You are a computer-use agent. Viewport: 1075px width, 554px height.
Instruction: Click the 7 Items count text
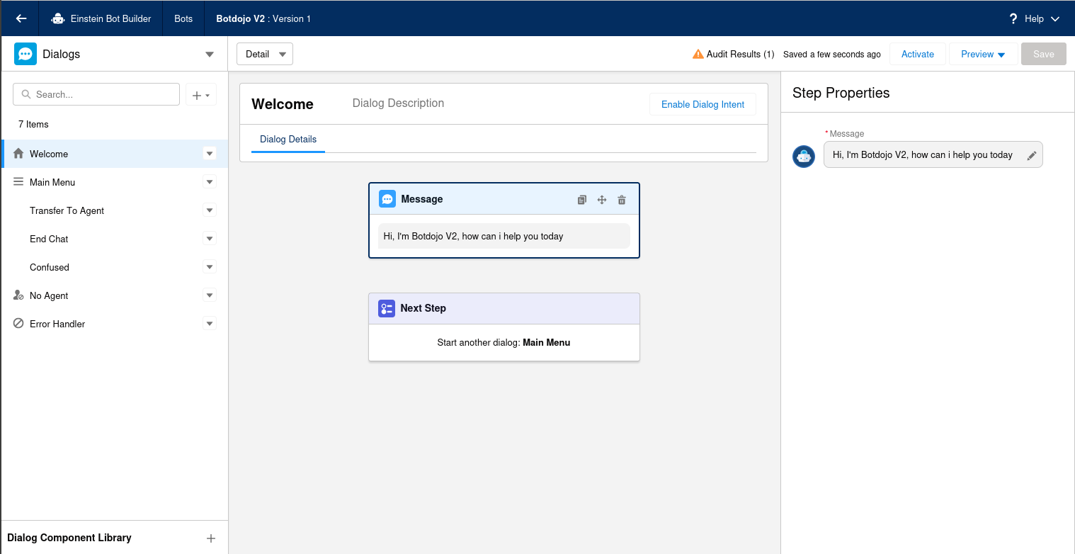[x=33, y=124]
